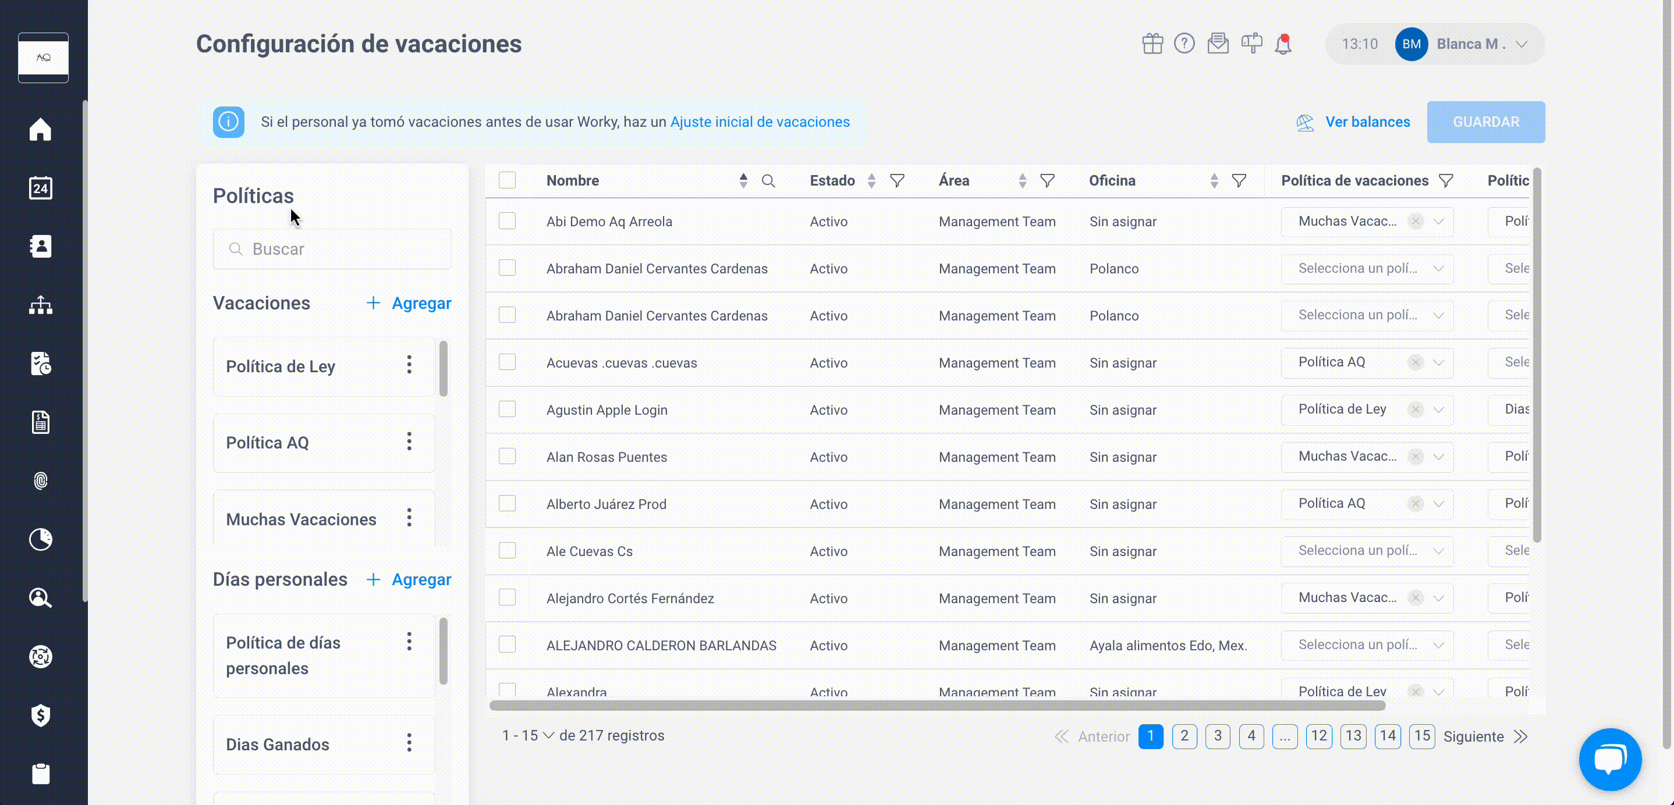Screen dimensions: 1674x805
Task: Click the GUARDAR button
Action: click(x=1485, y=122)
